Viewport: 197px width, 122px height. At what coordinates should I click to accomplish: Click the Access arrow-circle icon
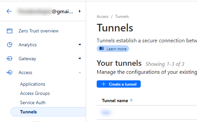click(10, 72)
